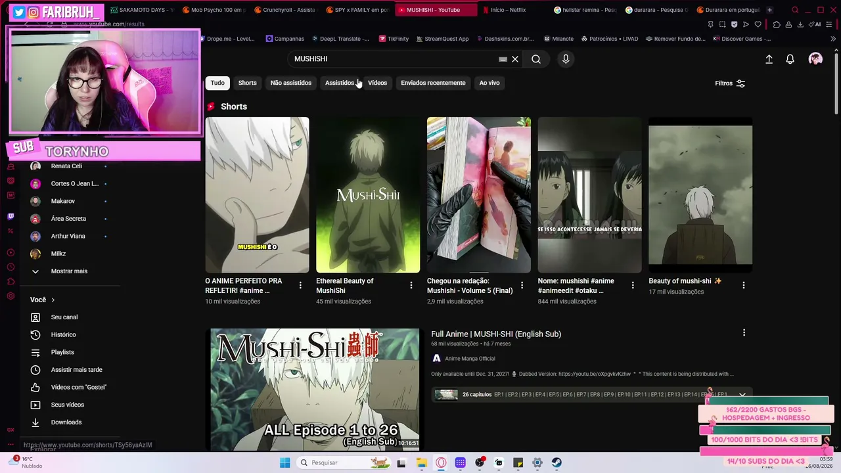Show more bookmarks with the double chevron
This screenshot has width=841, height=473.
tap(833, 39)
